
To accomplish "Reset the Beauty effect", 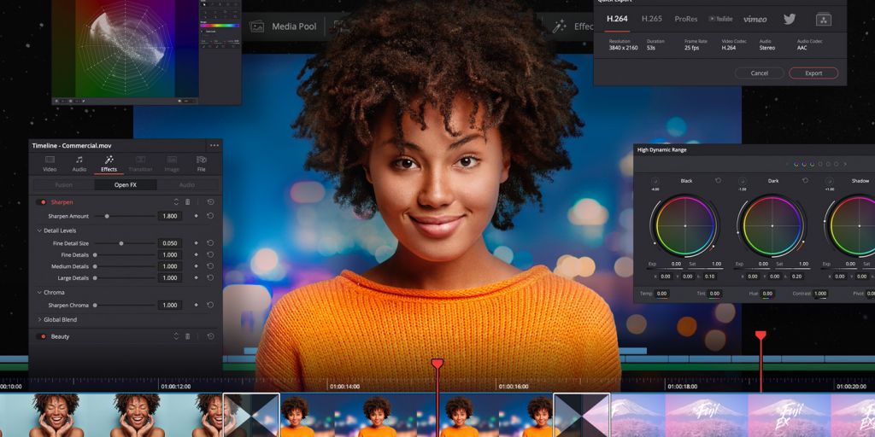I will (x=210, y=336).
